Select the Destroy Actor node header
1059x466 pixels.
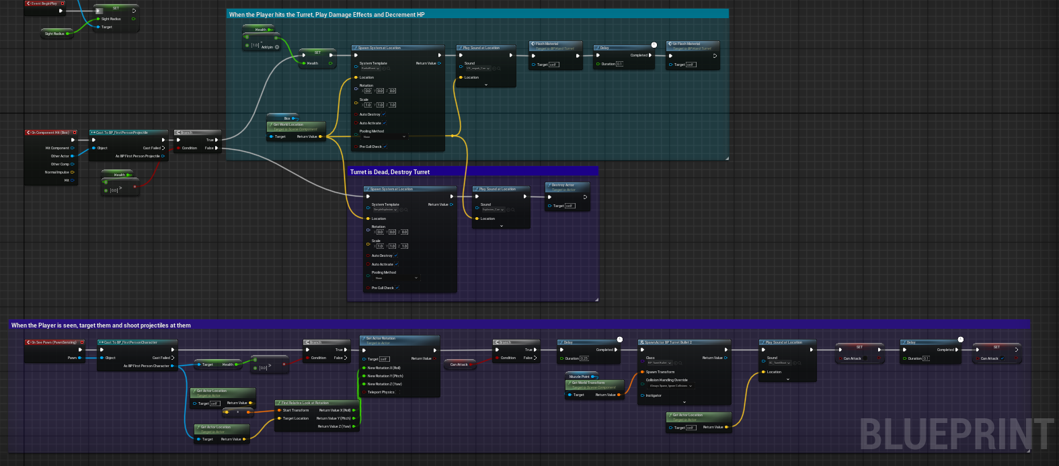(x=567, y=187)
